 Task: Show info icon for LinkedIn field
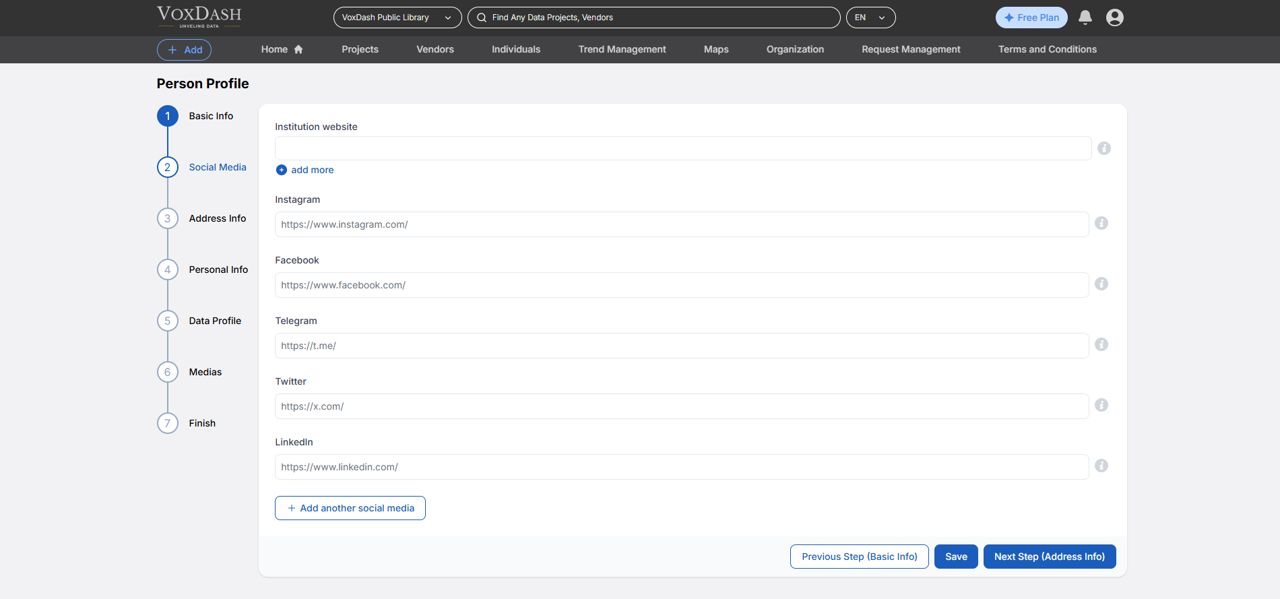(x=1101, y=466)
